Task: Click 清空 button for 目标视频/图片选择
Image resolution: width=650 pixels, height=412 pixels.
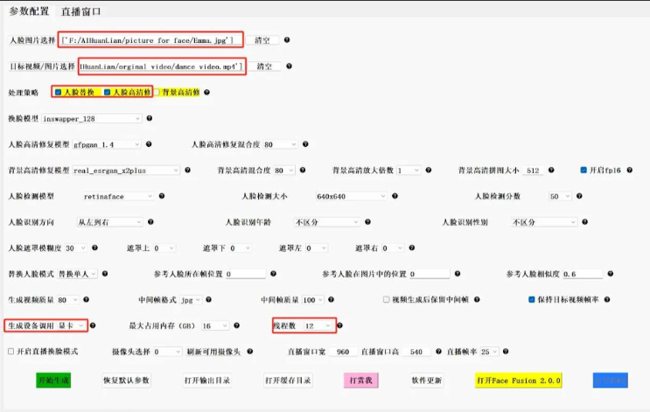Action: point(264,66)
